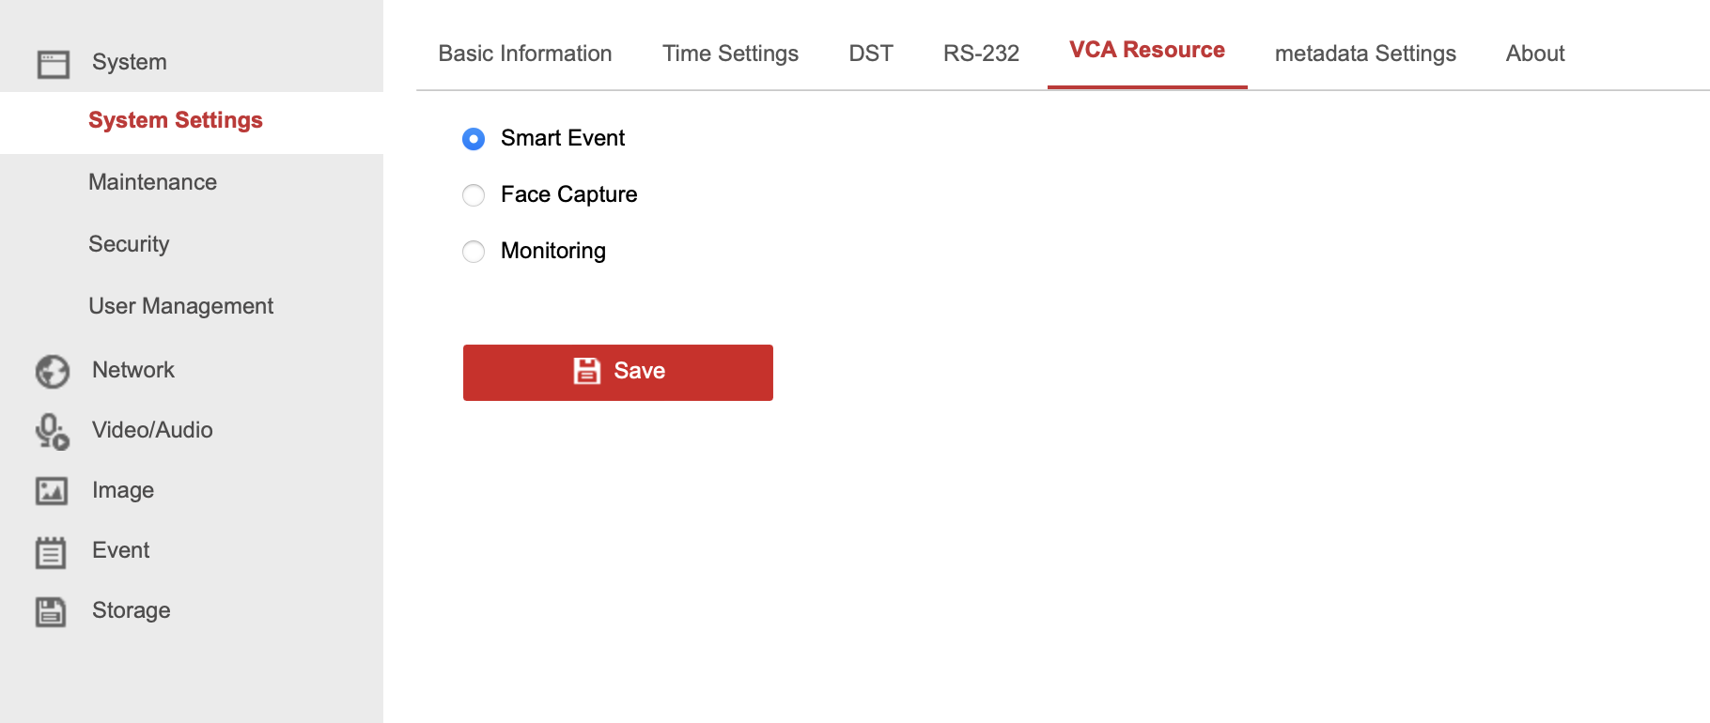Image resolution: width=1710 pixels, height=723 pixels.
Task: Switch to the Basic Information tab
Action: (525, 54)
